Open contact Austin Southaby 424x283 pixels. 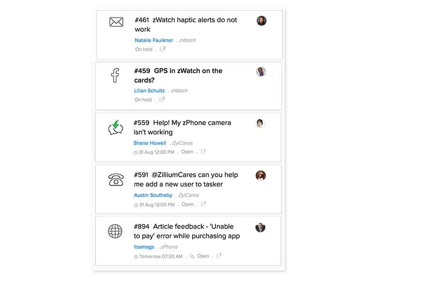click(153, 195)
